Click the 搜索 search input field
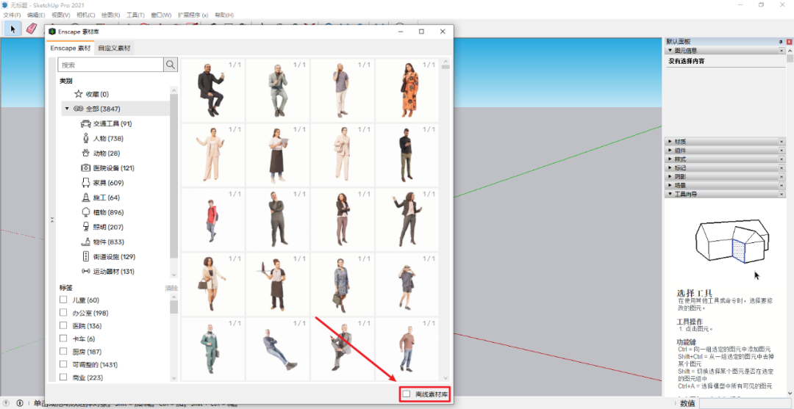 pyautogui.click(x=110, y=65)
